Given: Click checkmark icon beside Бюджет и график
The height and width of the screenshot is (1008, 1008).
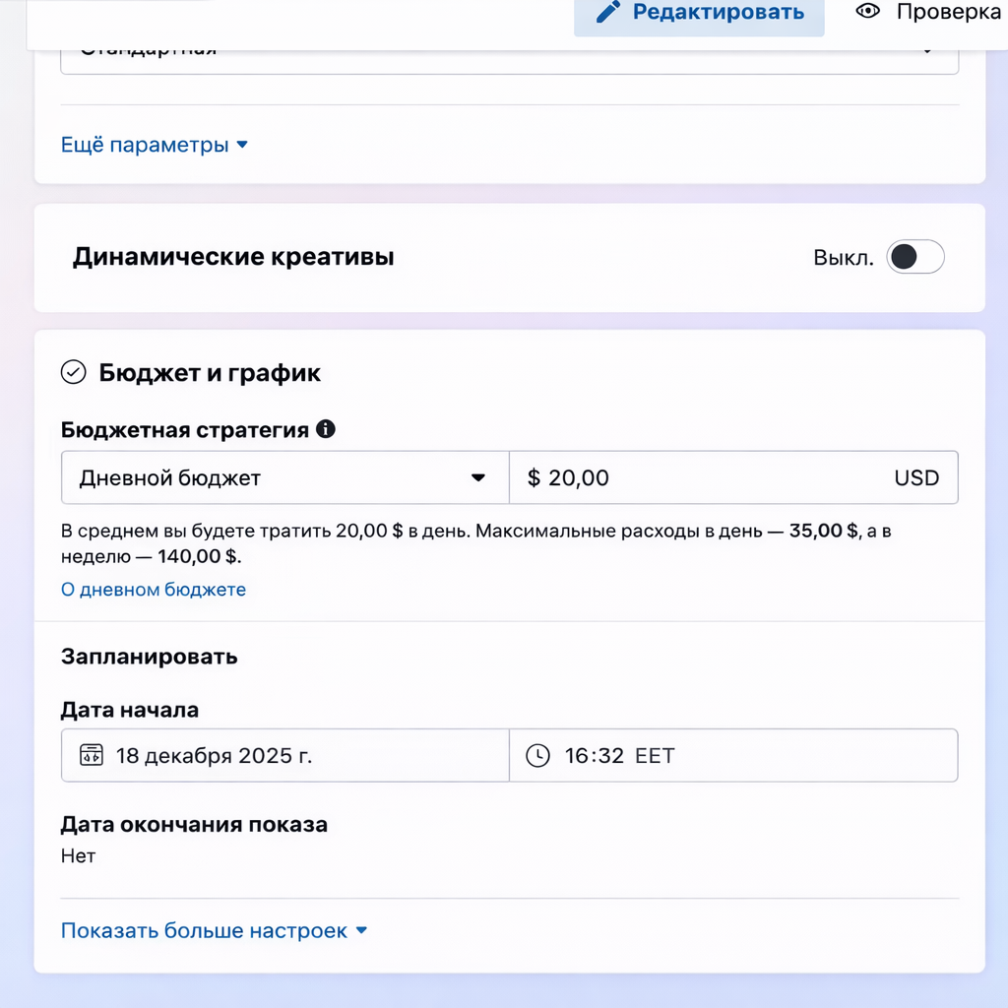Looking at the screenshot, I should tap(73, 372).
